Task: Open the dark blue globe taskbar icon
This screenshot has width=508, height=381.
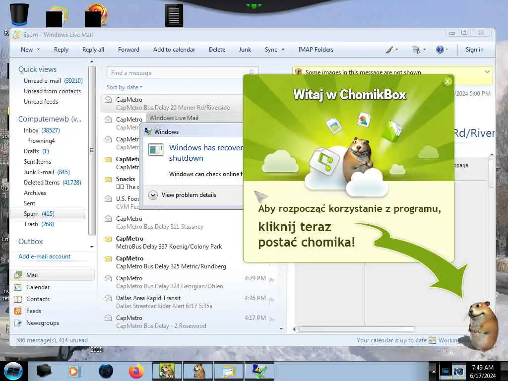Action: pos(106,371)
